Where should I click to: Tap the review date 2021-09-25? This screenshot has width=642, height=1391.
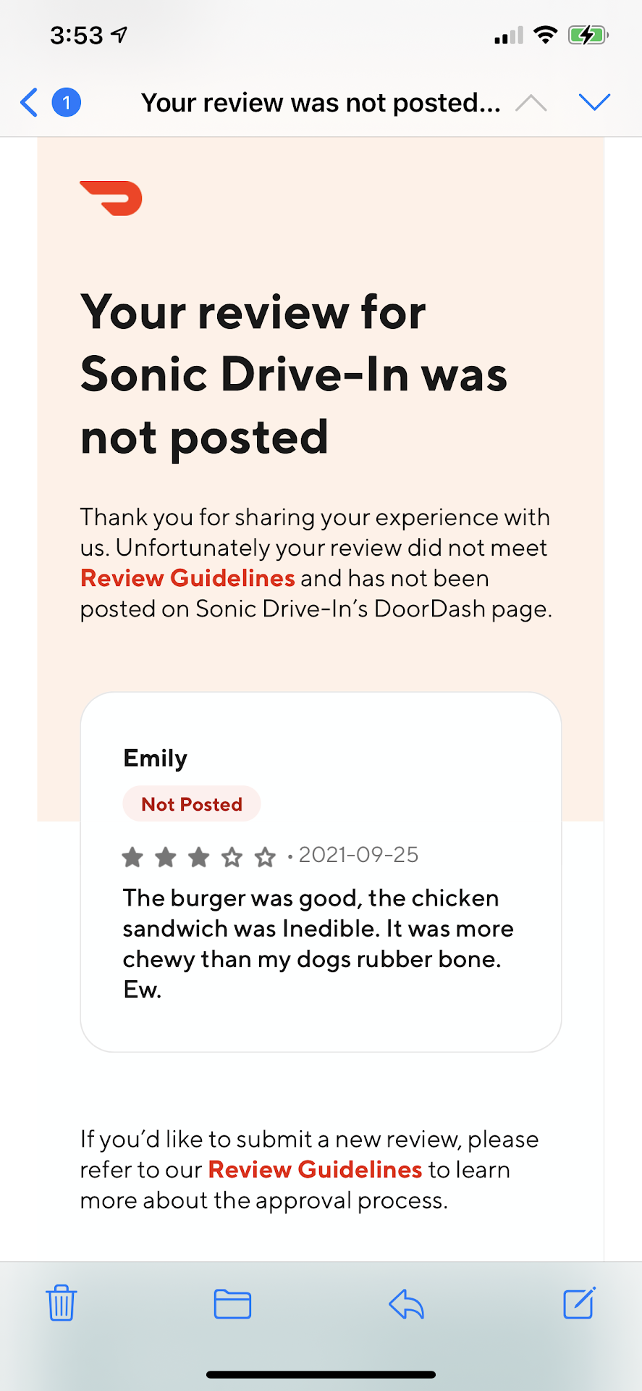point(358,855)
